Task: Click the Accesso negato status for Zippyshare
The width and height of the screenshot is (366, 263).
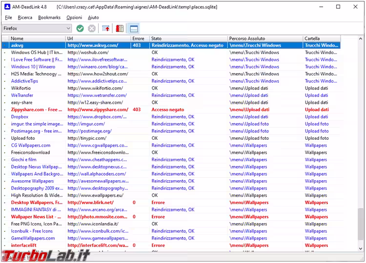Action: (x=168, y=110)
